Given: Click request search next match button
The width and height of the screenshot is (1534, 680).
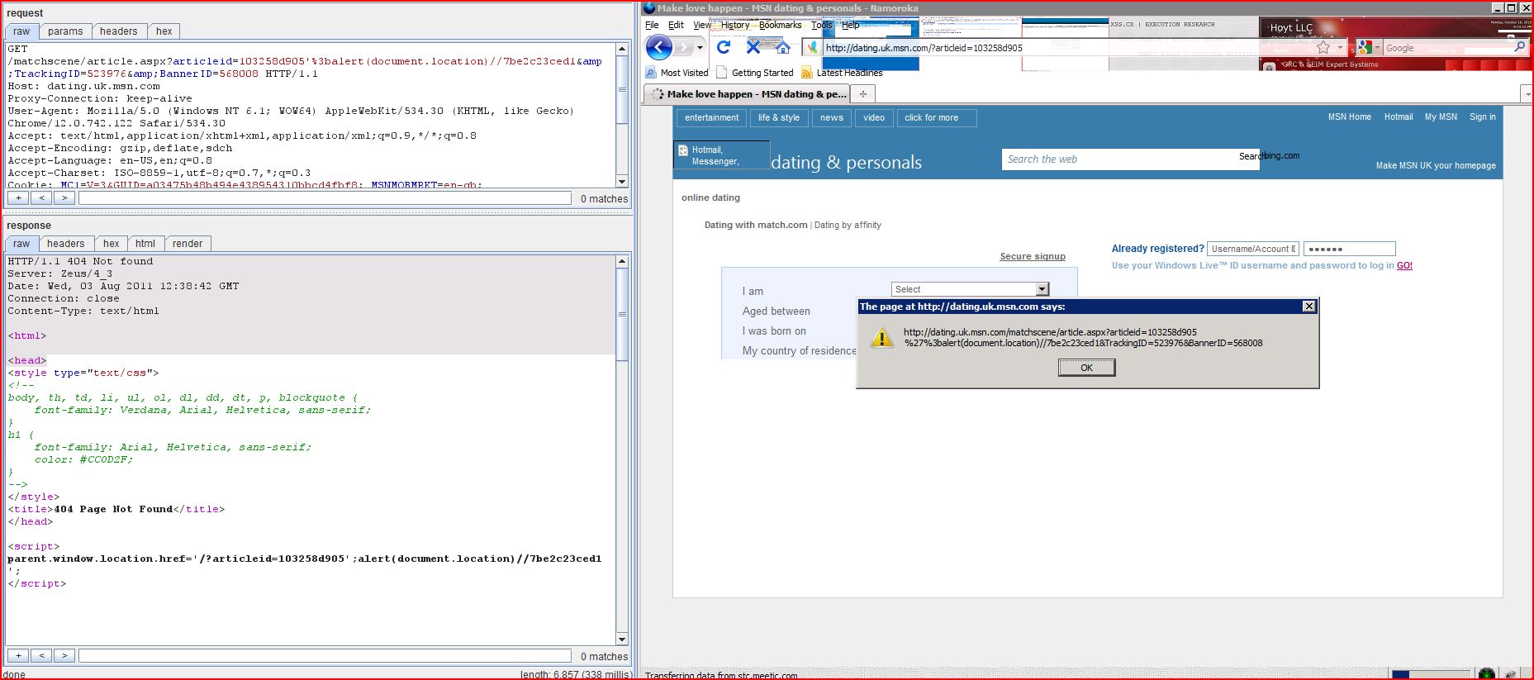Looking at the screenshot, I should (x=64, y=198).
